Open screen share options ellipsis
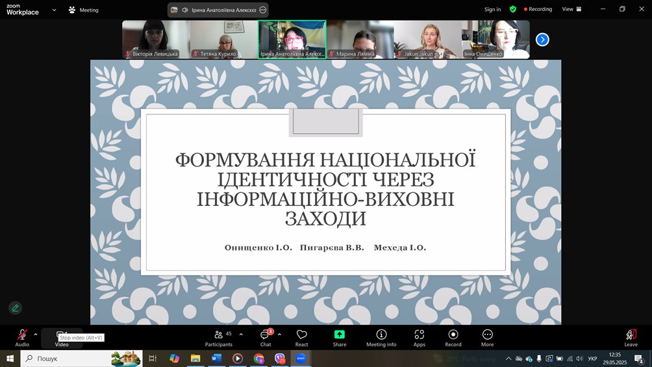This screenshot has width=652, height=367. [x=263, y=10]
